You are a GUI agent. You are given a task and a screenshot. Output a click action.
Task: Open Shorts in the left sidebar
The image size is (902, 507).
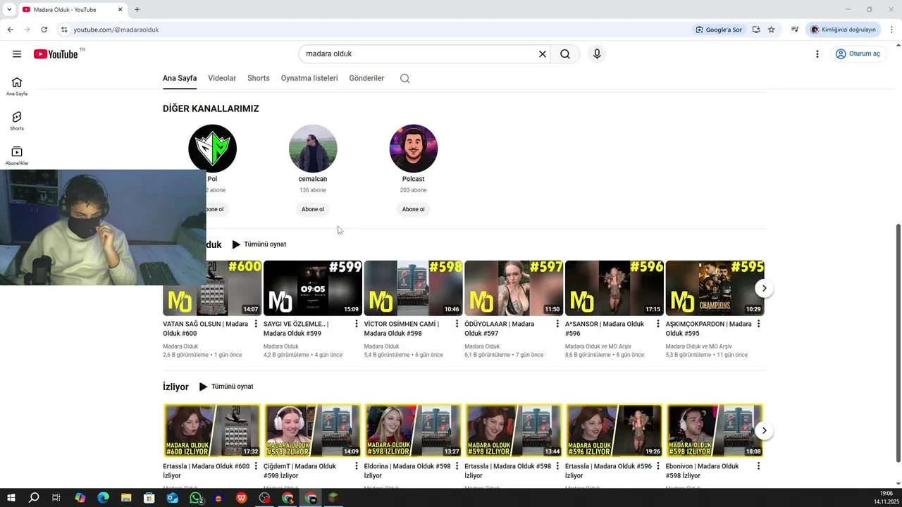point(17,120)
